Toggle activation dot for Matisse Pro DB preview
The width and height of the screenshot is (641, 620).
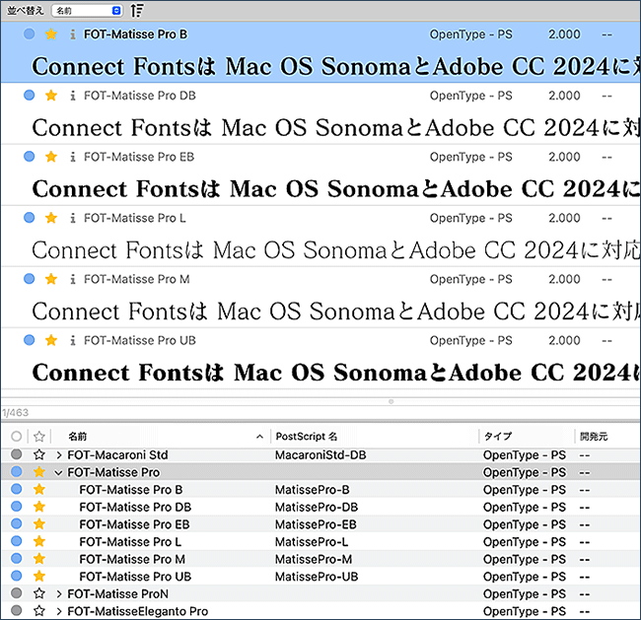(29, 96)
